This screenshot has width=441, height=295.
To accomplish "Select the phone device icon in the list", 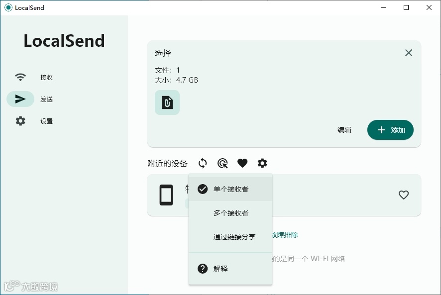I will (x=166, y=195).
